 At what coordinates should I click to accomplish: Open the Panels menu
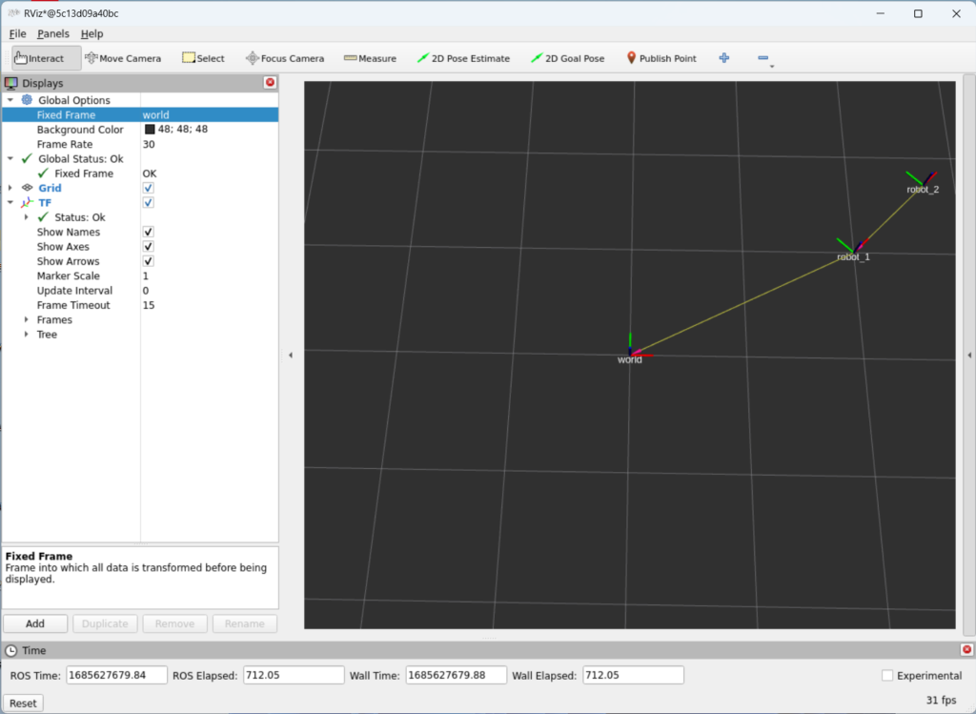pyautogui.click(x=53, y=33)
